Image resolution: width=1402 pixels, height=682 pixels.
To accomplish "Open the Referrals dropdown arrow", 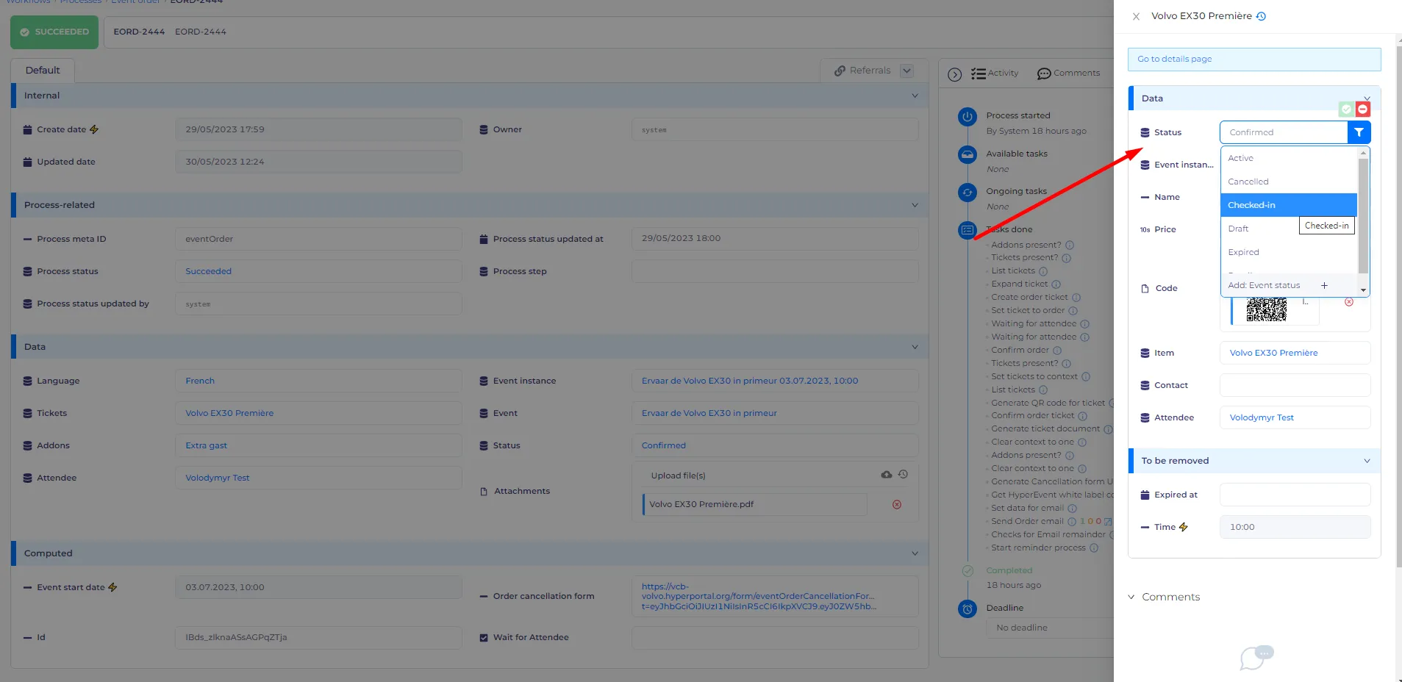I will [907, 71].
